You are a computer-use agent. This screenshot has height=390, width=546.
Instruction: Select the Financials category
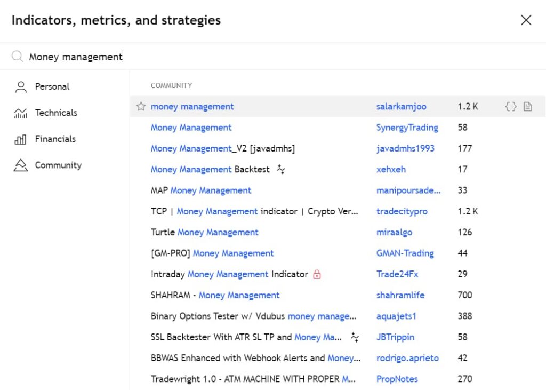[55, 139]
